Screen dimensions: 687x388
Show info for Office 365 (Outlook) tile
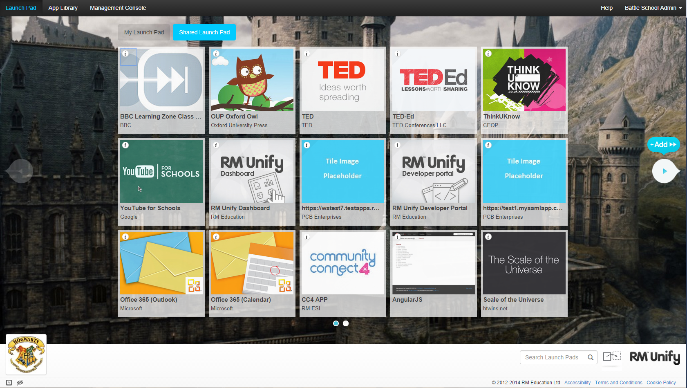coord(125,237)
